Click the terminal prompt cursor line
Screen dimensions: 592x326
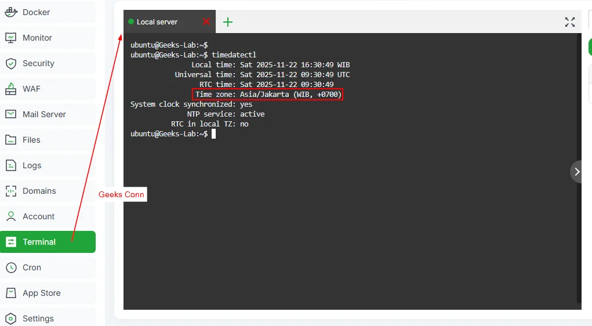[x=173, y=134]
